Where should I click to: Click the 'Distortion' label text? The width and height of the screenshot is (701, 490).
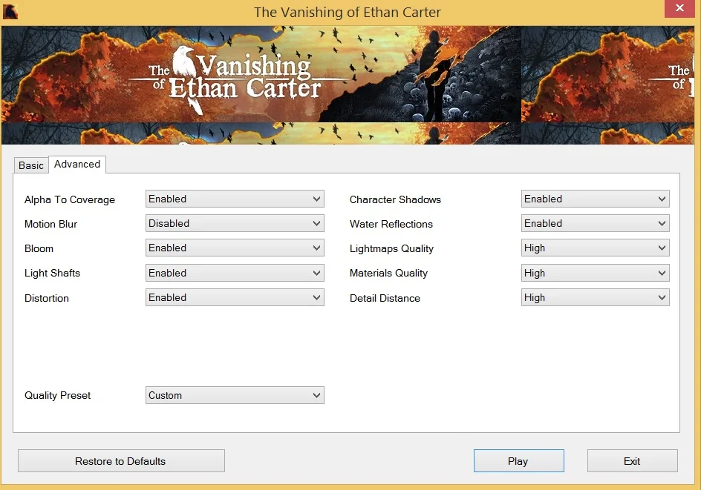47,298
